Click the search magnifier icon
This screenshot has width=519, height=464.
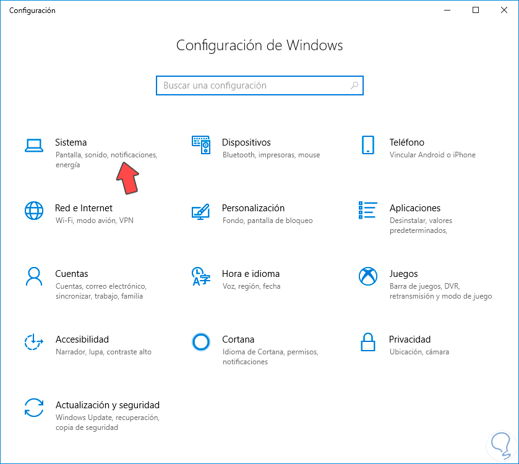354,85
